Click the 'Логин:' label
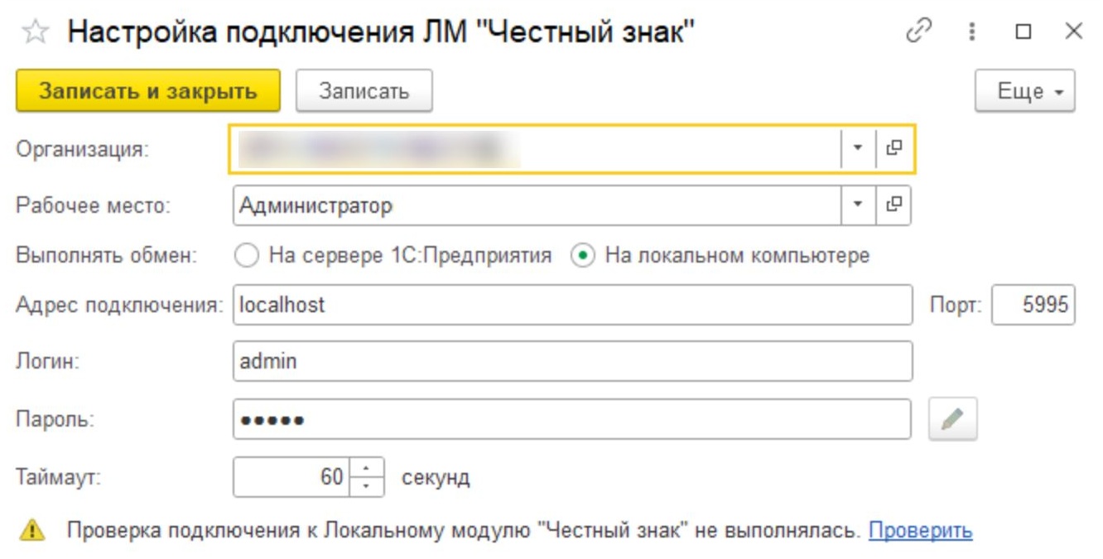The width and height of the screenshot is (1103, 559). (48, 362)
